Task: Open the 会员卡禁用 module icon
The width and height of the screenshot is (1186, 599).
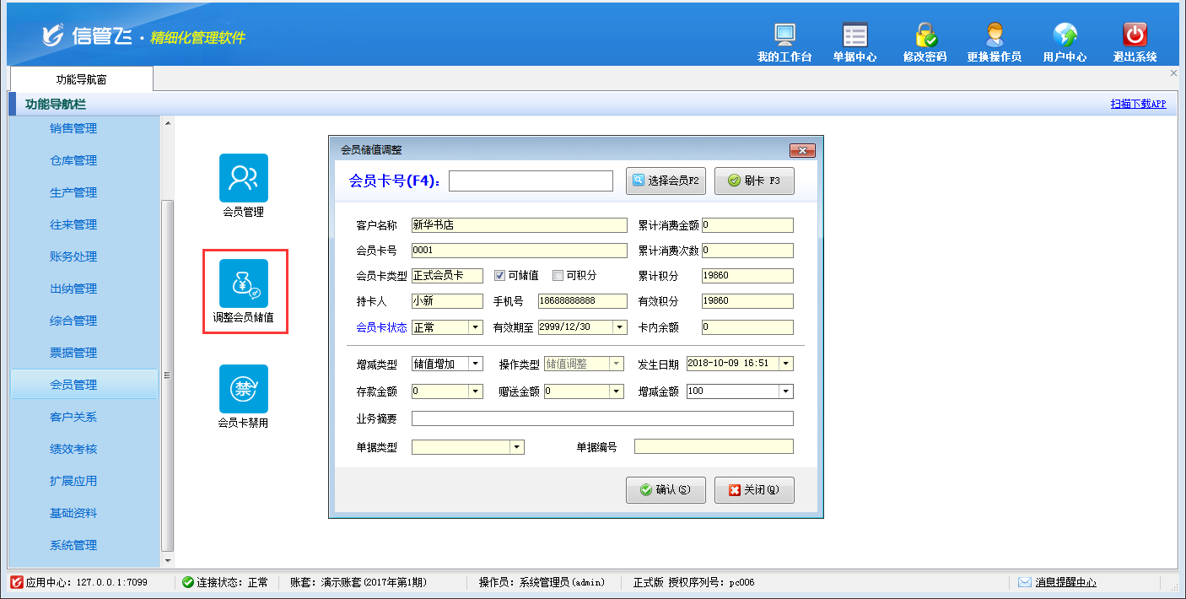Action: pos(244,389)
